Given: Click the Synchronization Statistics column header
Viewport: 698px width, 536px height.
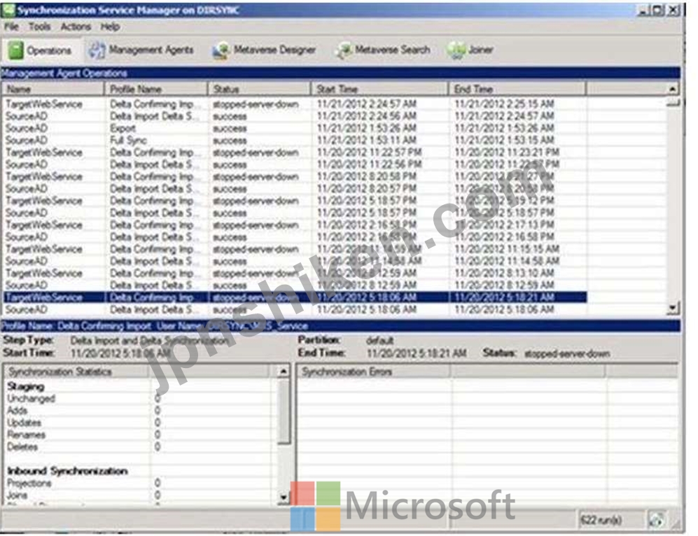Looking at the screenshot, I should coord(76,372).
